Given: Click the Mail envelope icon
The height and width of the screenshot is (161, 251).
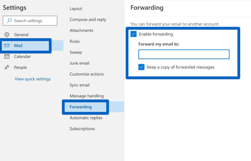Looking at the screenshot, I should 7,45.
